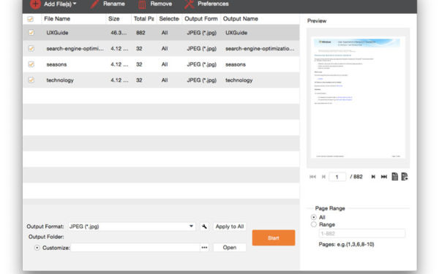Screen dimensions: 439x274
Task: Select the seasons file name cell
Action: click(56, 64)
